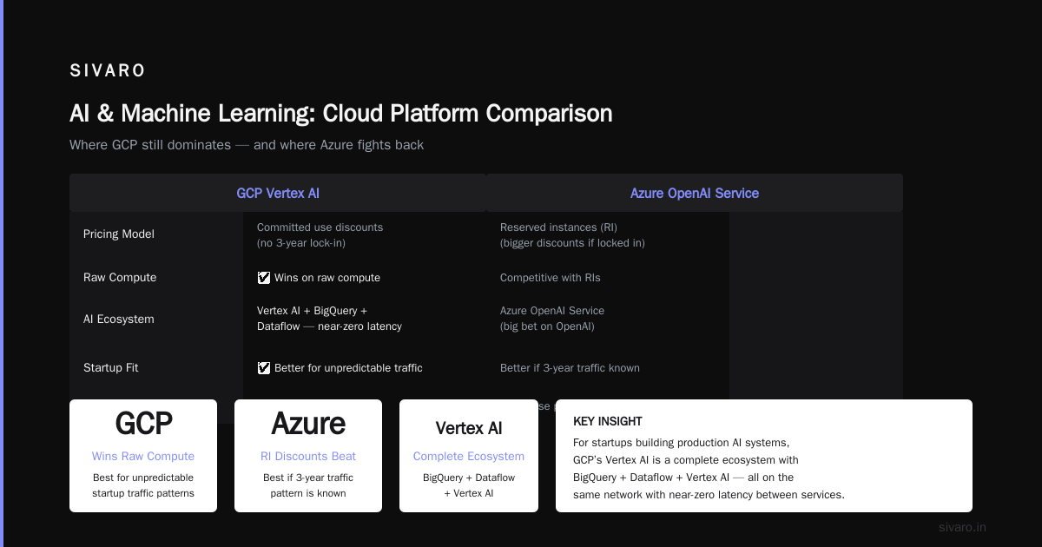Screen dimensions: 1042x547
Task: Visit the sivaro.in link
Action: pyautogui.click(x=962, y=527)
